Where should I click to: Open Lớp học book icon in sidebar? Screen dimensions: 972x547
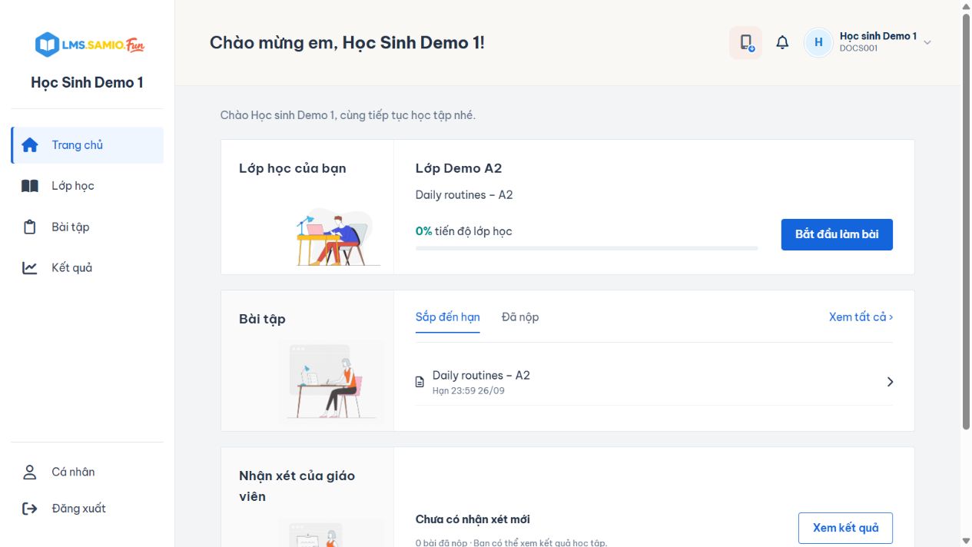[30, 186]
